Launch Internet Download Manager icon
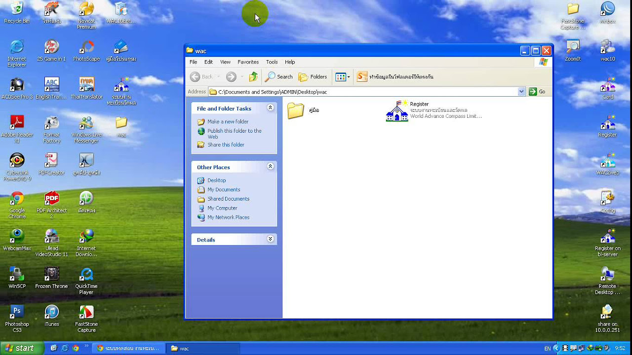 [x=86, y=243]
